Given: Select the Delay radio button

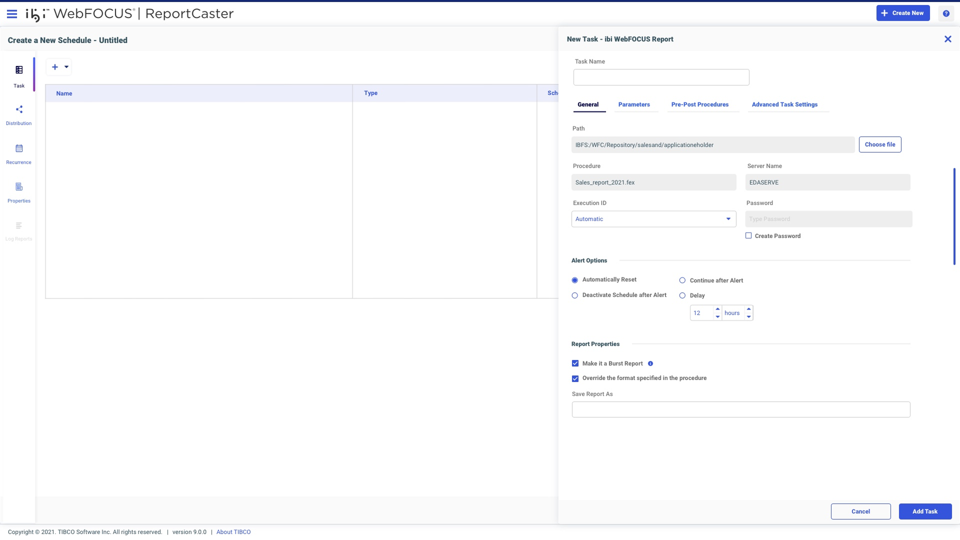Looking at the screenshot, I should point(682,295).
